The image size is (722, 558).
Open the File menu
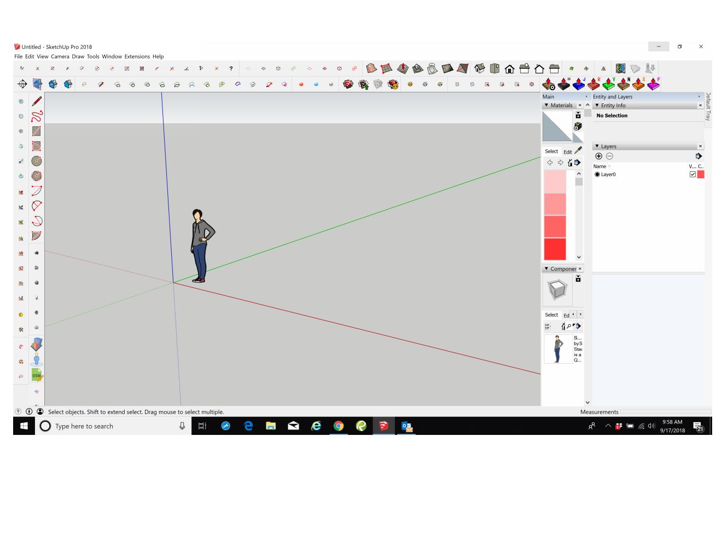19,56
